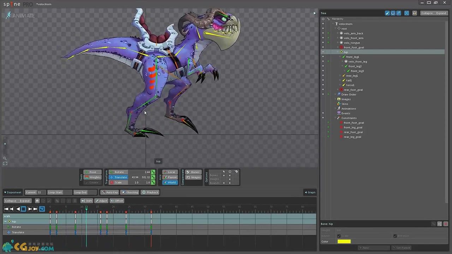Toggle Ghosting
This screenshot has width=452, height=254.
[x=130, y=192]
